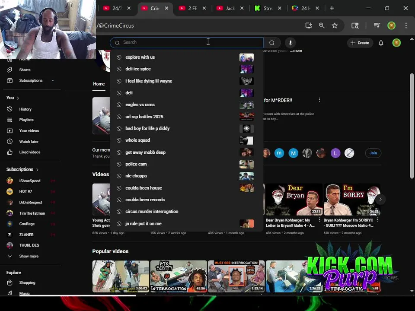415x311 pixels.
Task: Click the Join membership button
Action: click(x=373, y=153)
